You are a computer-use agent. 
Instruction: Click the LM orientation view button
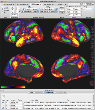pos(12,7)
